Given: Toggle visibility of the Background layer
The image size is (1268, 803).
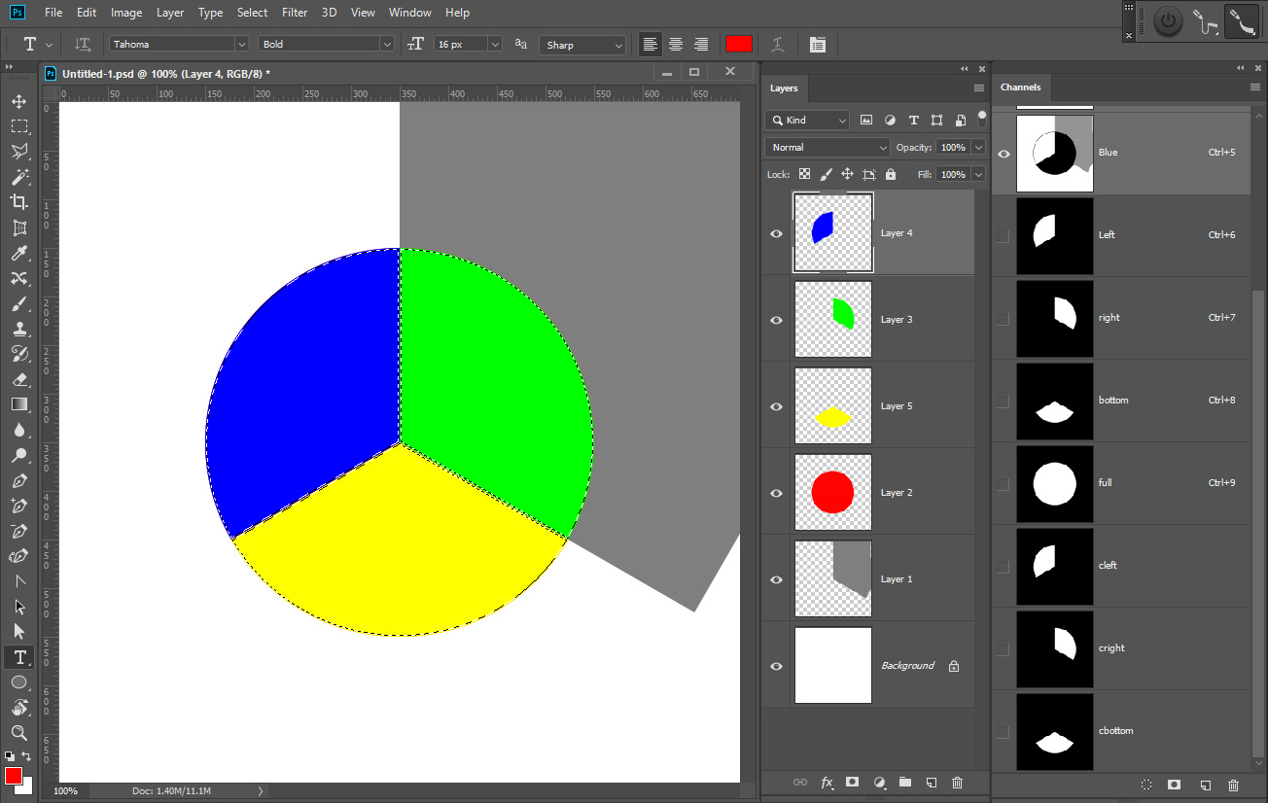Looking at the screenshot, I should pos(775,665).
